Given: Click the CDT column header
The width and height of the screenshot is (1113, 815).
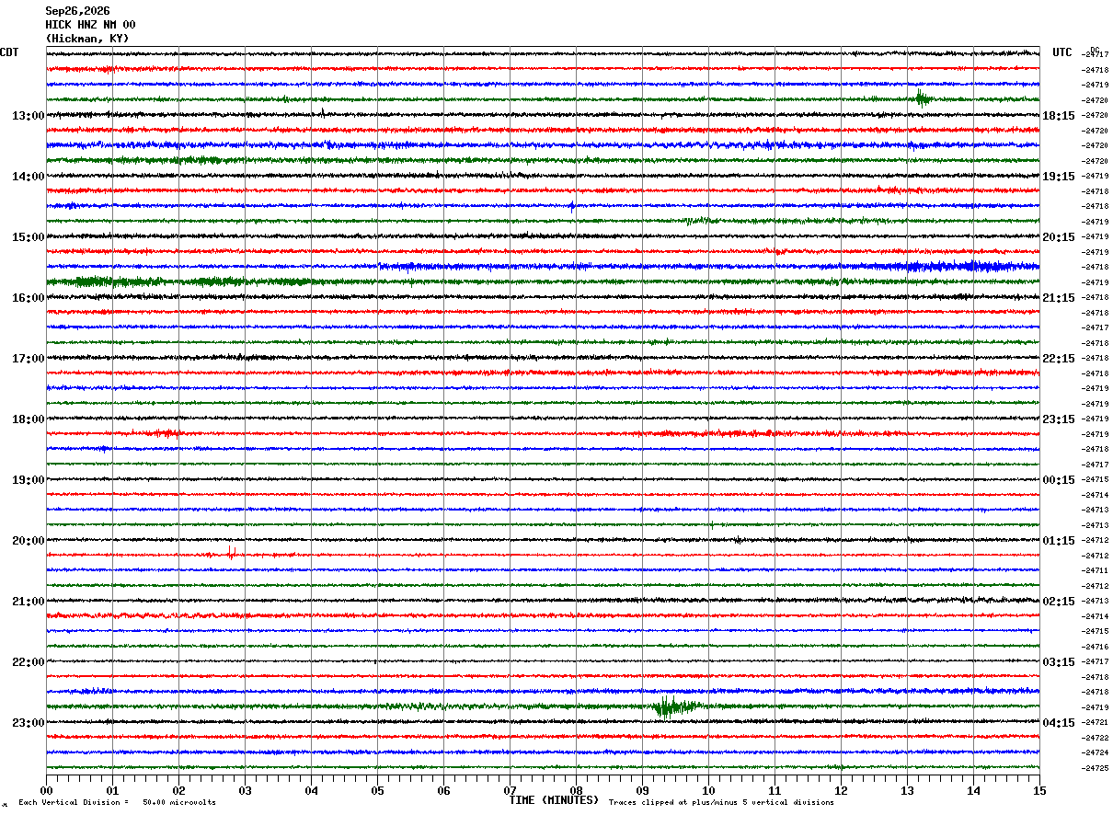Looking at the screenshot, I should pyautogui.click(x=9, y=52).
